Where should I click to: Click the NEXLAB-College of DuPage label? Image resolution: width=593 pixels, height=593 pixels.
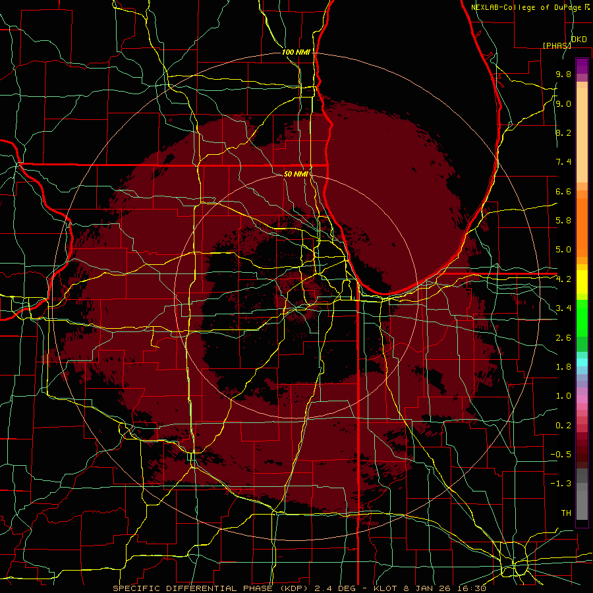click(527, 7)
